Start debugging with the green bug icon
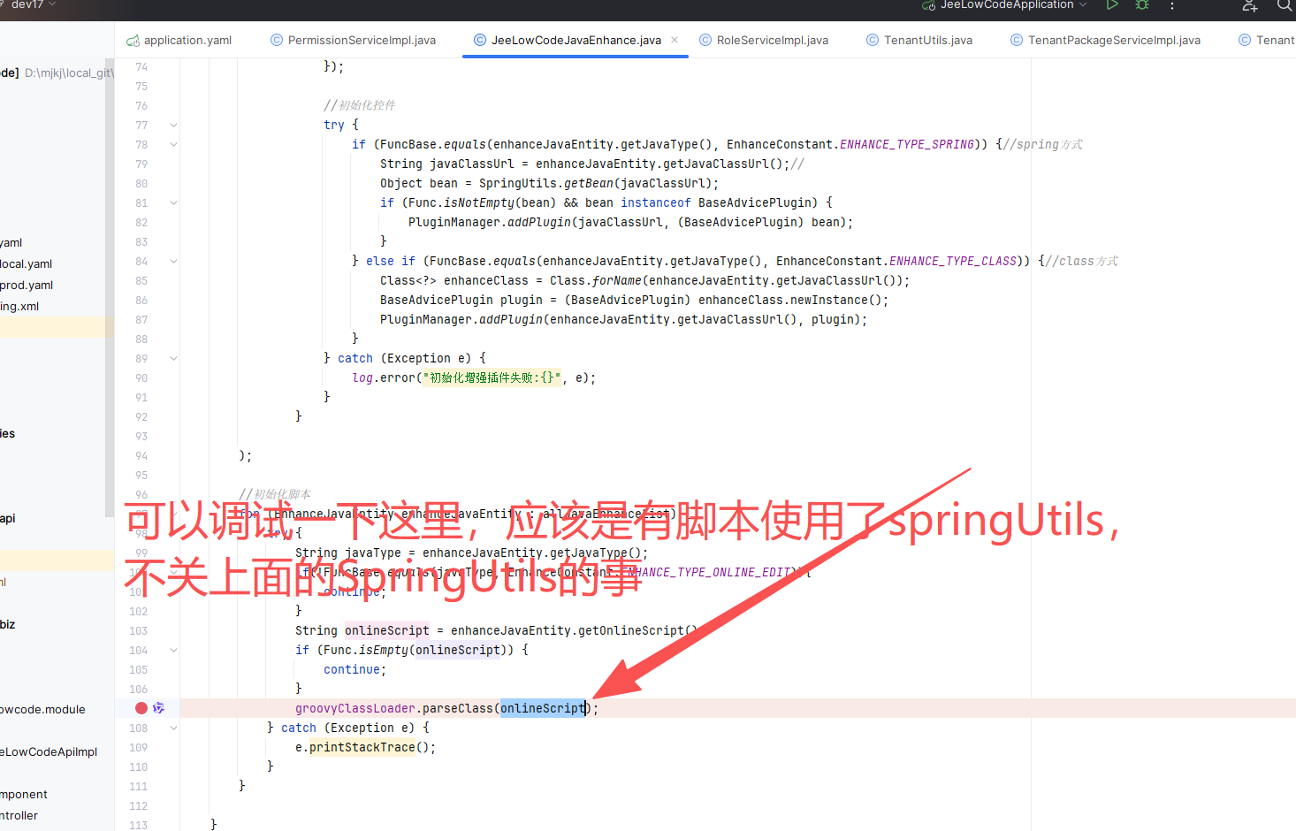1296x831 pixels. click(1142, 5)
